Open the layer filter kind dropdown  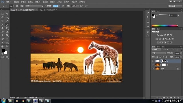pyautogui.click(x=156, y=49)
